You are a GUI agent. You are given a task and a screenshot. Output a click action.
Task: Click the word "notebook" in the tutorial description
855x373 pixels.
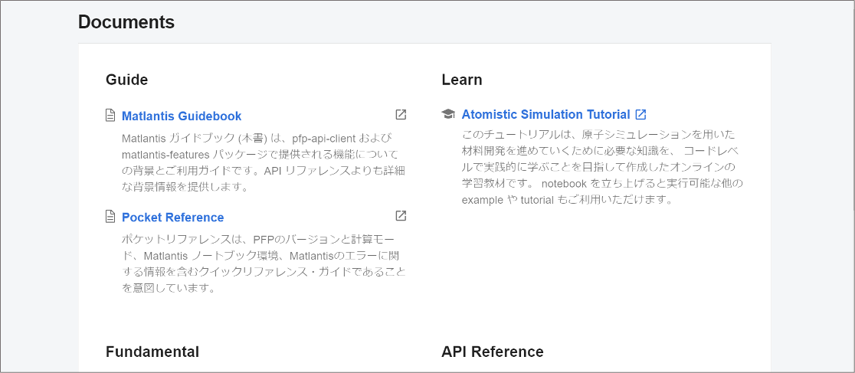[x=565, y=184]
